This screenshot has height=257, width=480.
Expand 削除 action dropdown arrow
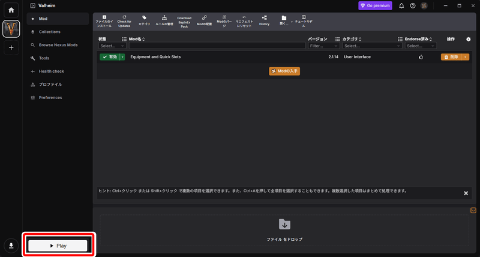click(x=466, y=57)
